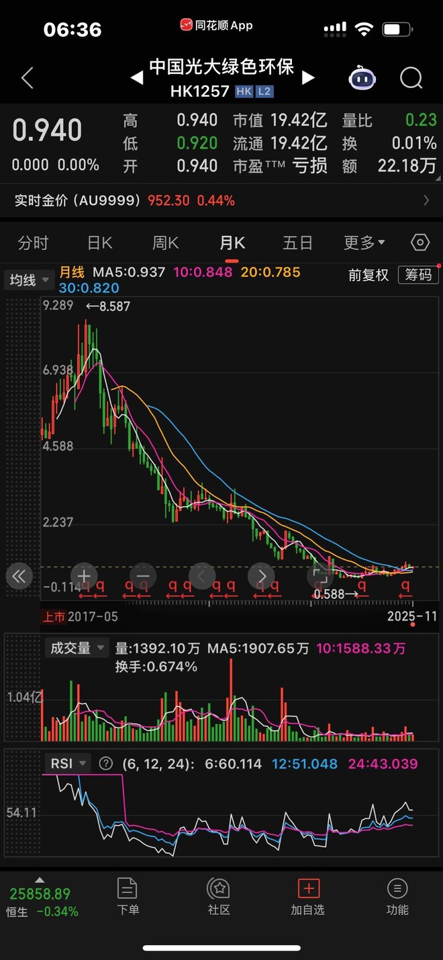Tap 8.587 high price annotation
Screen dimensions: 443x960
tap(107, 306)
